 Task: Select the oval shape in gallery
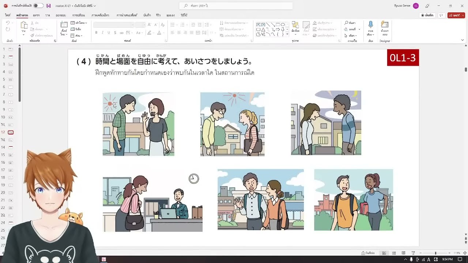(x=283, y=24)
